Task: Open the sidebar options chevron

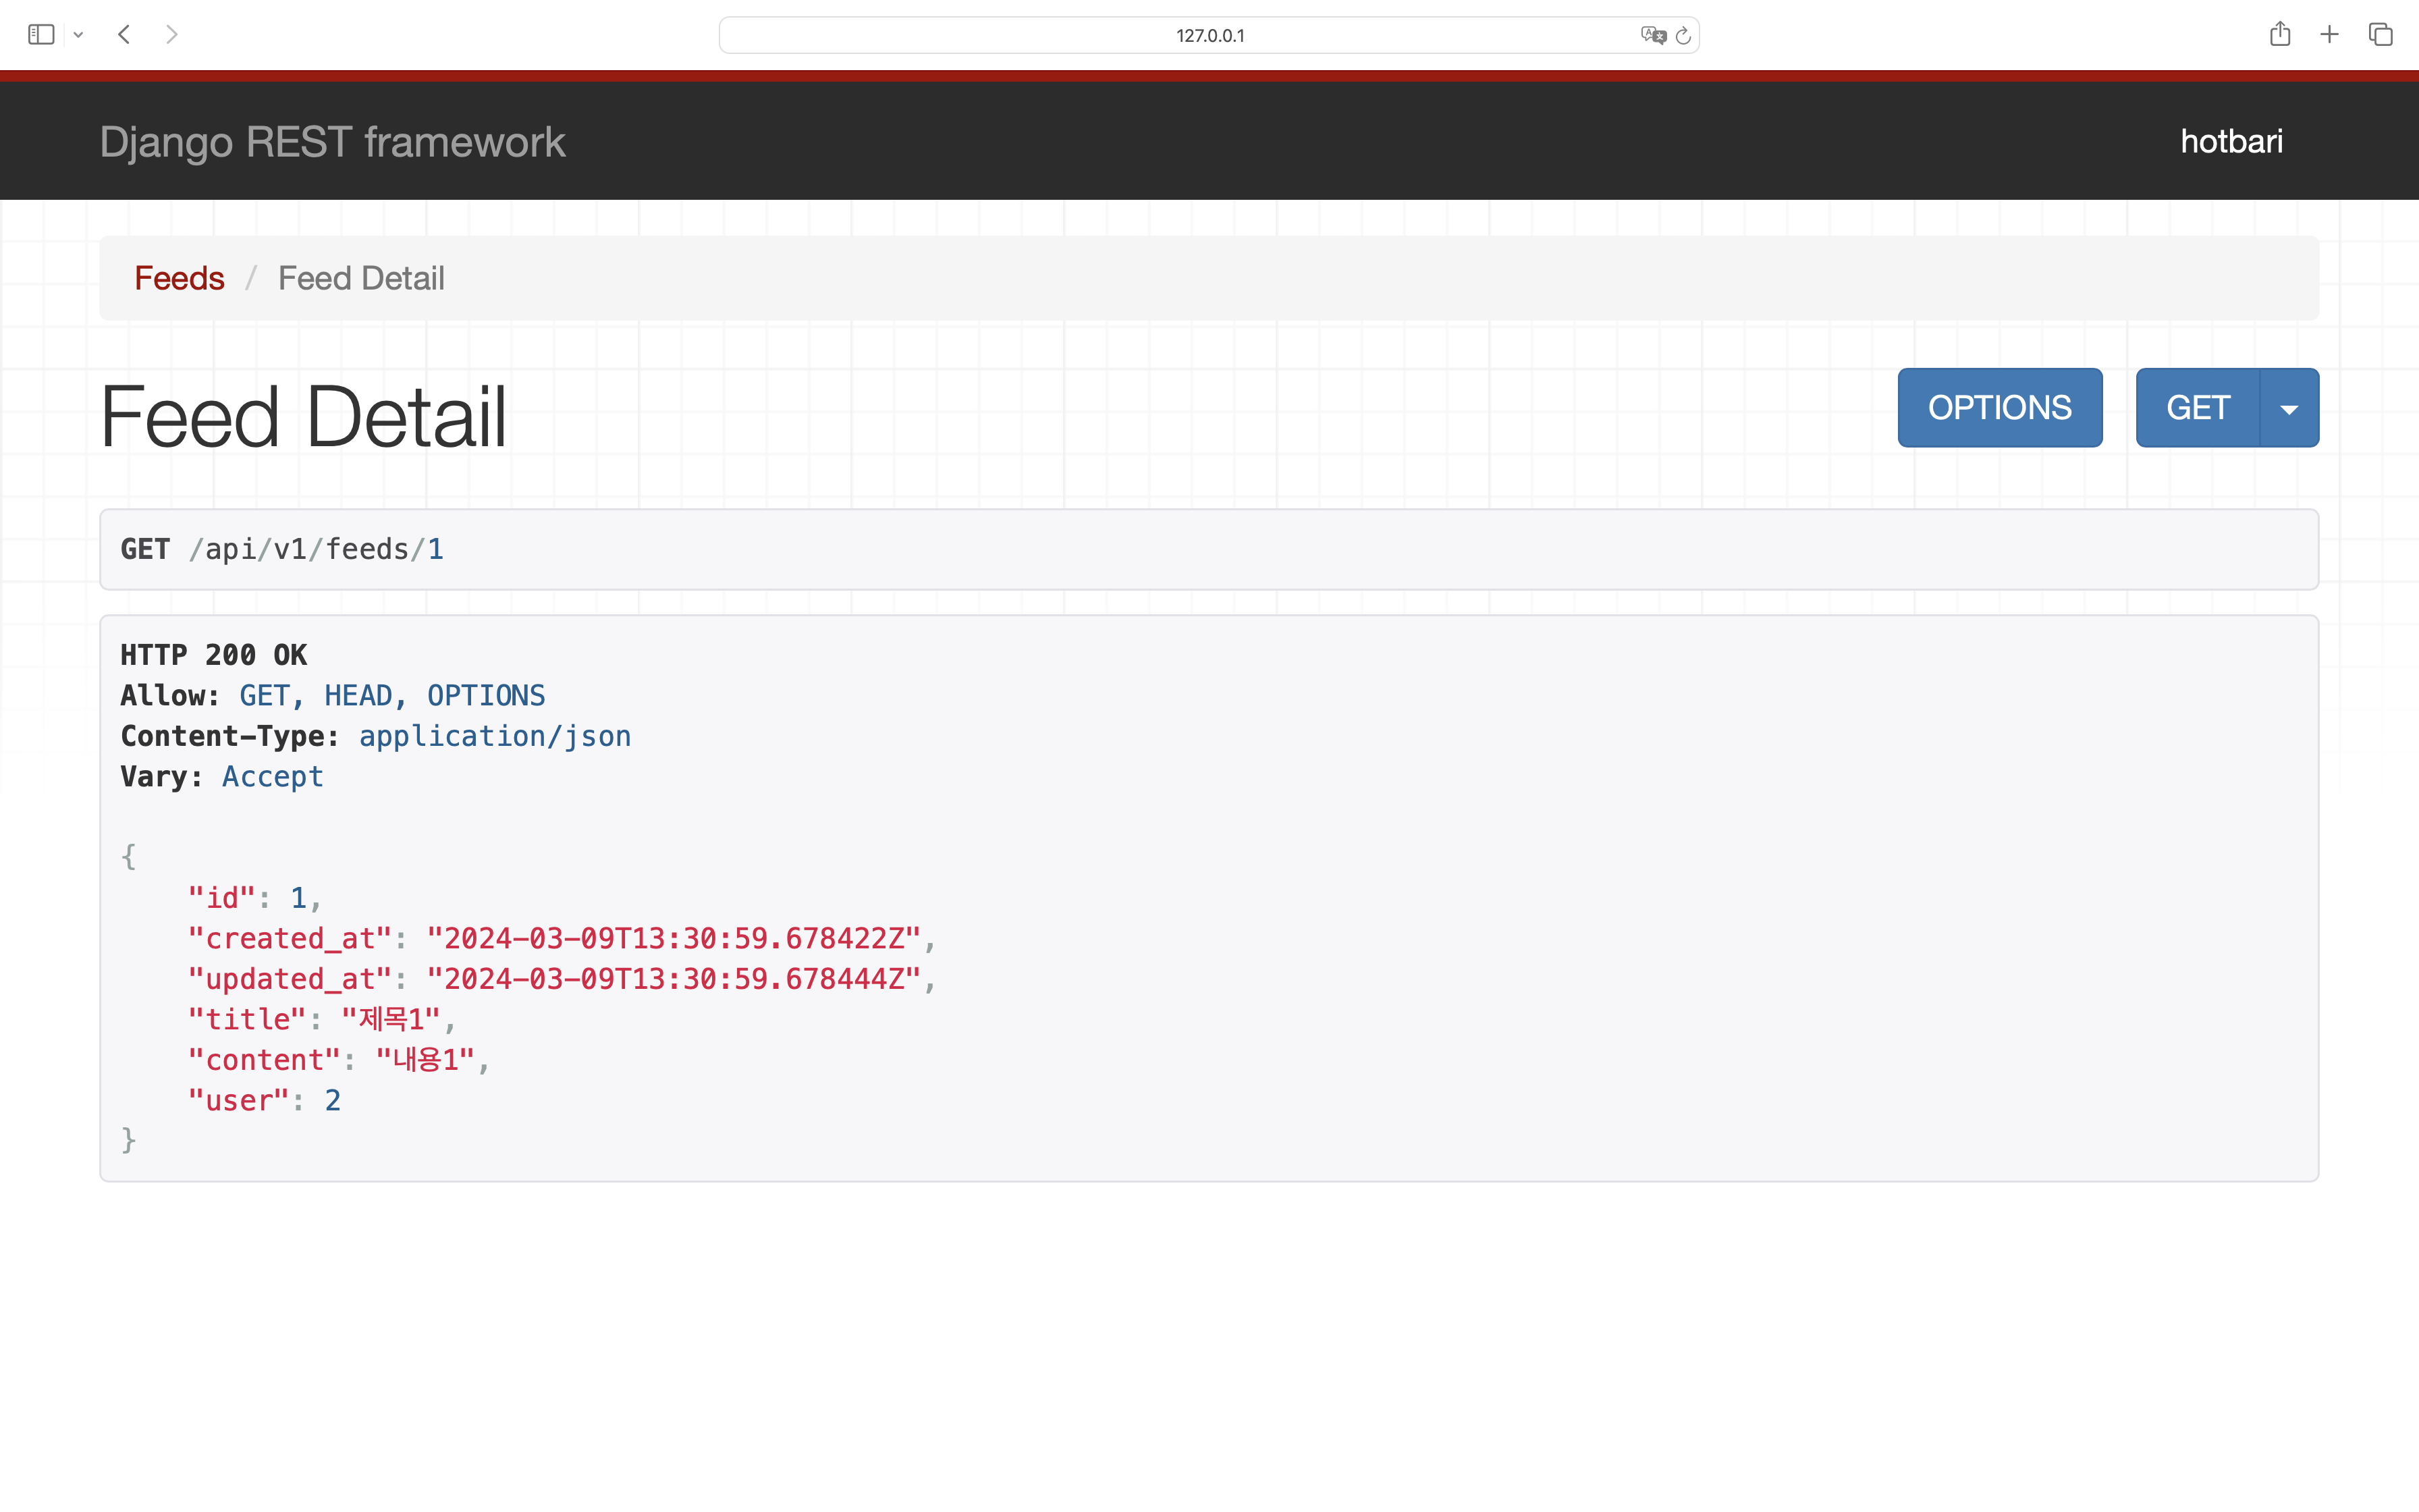Action: (78, 35)
